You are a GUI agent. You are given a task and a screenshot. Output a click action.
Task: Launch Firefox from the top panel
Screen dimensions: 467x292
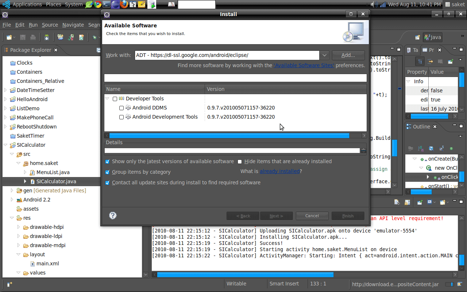pyautogui.click(x=124, y=4)
